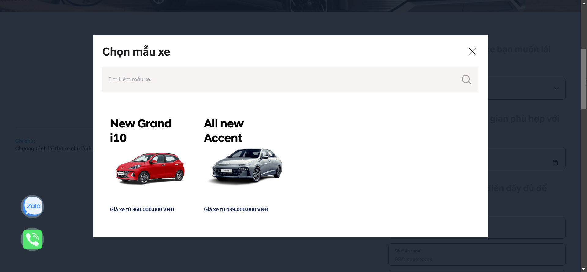587x272 pixels.
Task: Click the magnifying glass search icon
Action: point(466,79)
